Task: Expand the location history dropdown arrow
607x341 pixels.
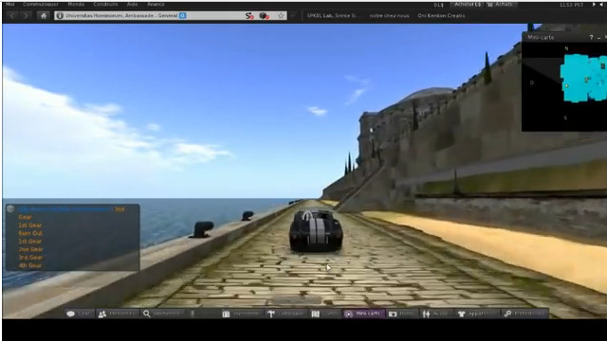Action: tap(293, 16)
